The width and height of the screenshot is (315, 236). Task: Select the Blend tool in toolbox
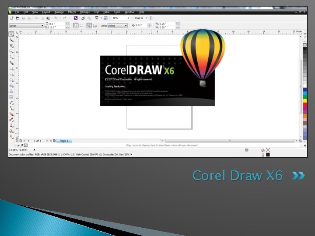tap(11, 114)
